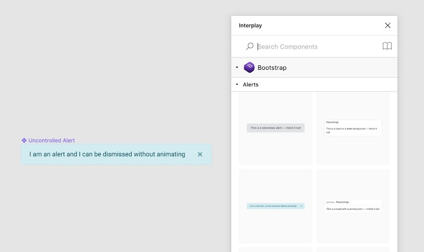Collapse the Alerts section arrow
The width and height of the screenshot is (424, 252).
pos(237,85)
